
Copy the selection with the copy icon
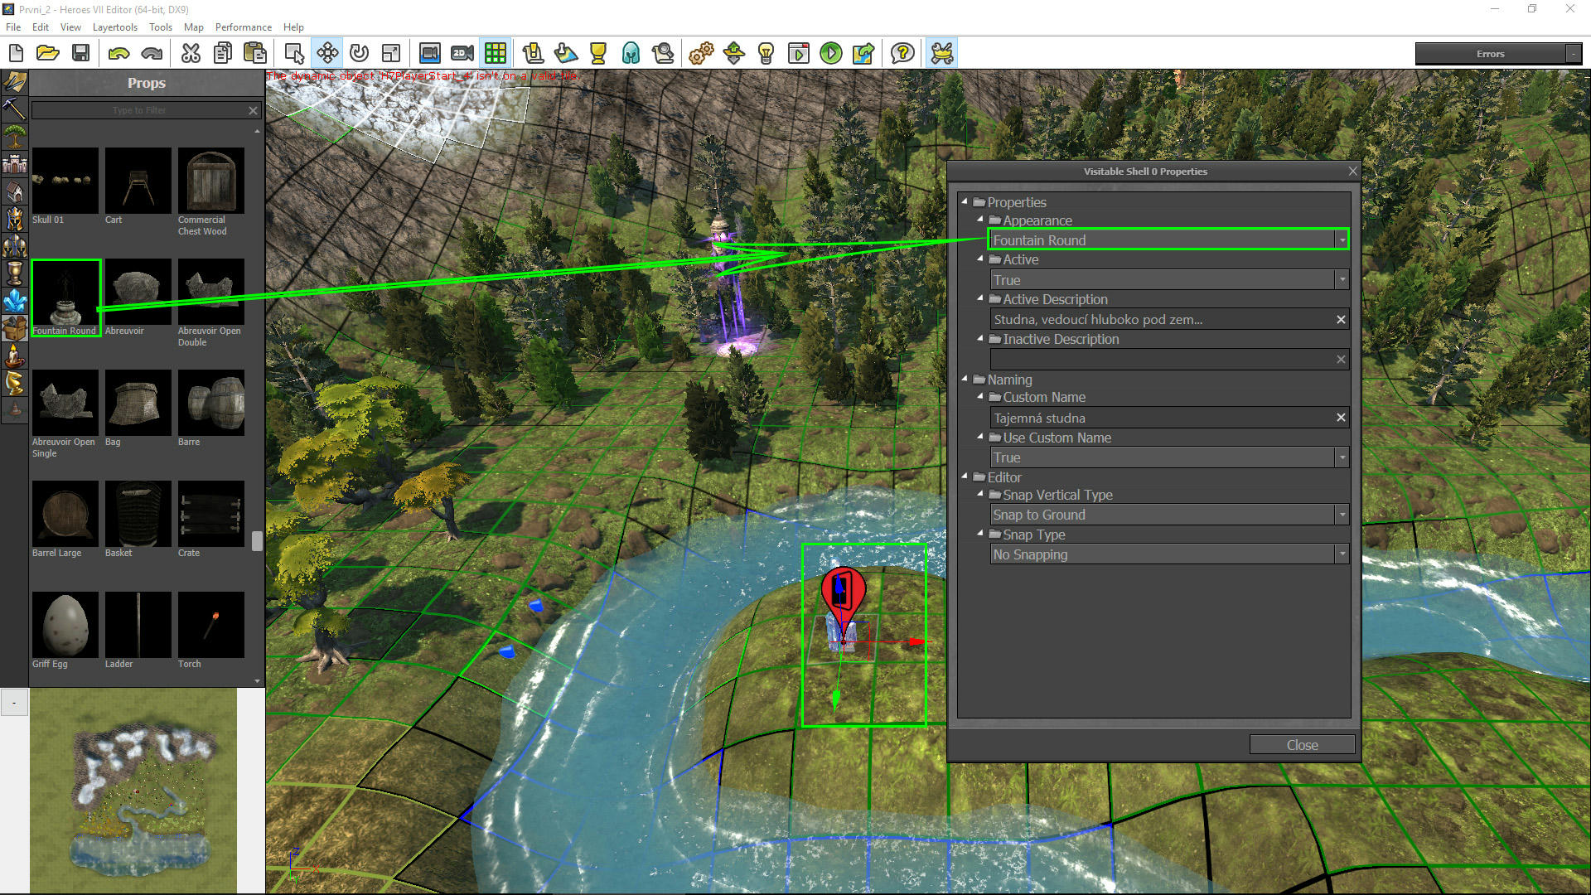[223, 54]
